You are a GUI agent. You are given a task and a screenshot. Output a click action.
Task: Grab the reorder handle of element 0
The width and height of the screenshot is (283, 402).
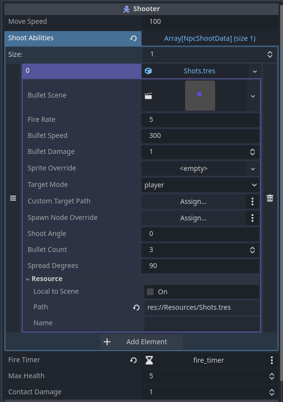[x=13, y=198]
